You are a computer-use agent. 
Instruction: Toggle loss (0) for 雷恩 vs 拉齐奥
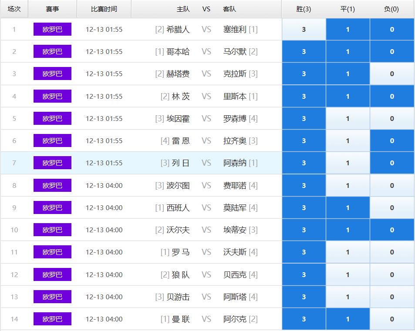[392, 140]
